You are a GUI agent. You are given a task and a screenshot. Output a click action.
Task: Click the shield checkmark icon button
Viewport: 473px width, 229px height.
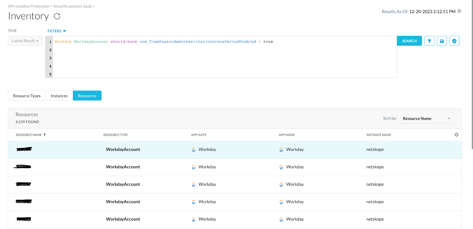(454, 41)
